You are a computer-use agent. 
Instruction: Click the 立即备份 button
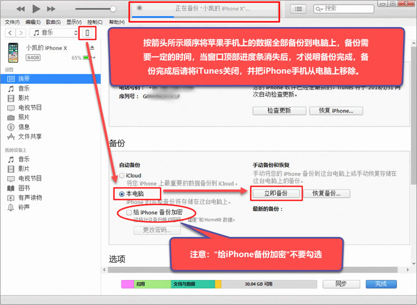pos(276,193)
